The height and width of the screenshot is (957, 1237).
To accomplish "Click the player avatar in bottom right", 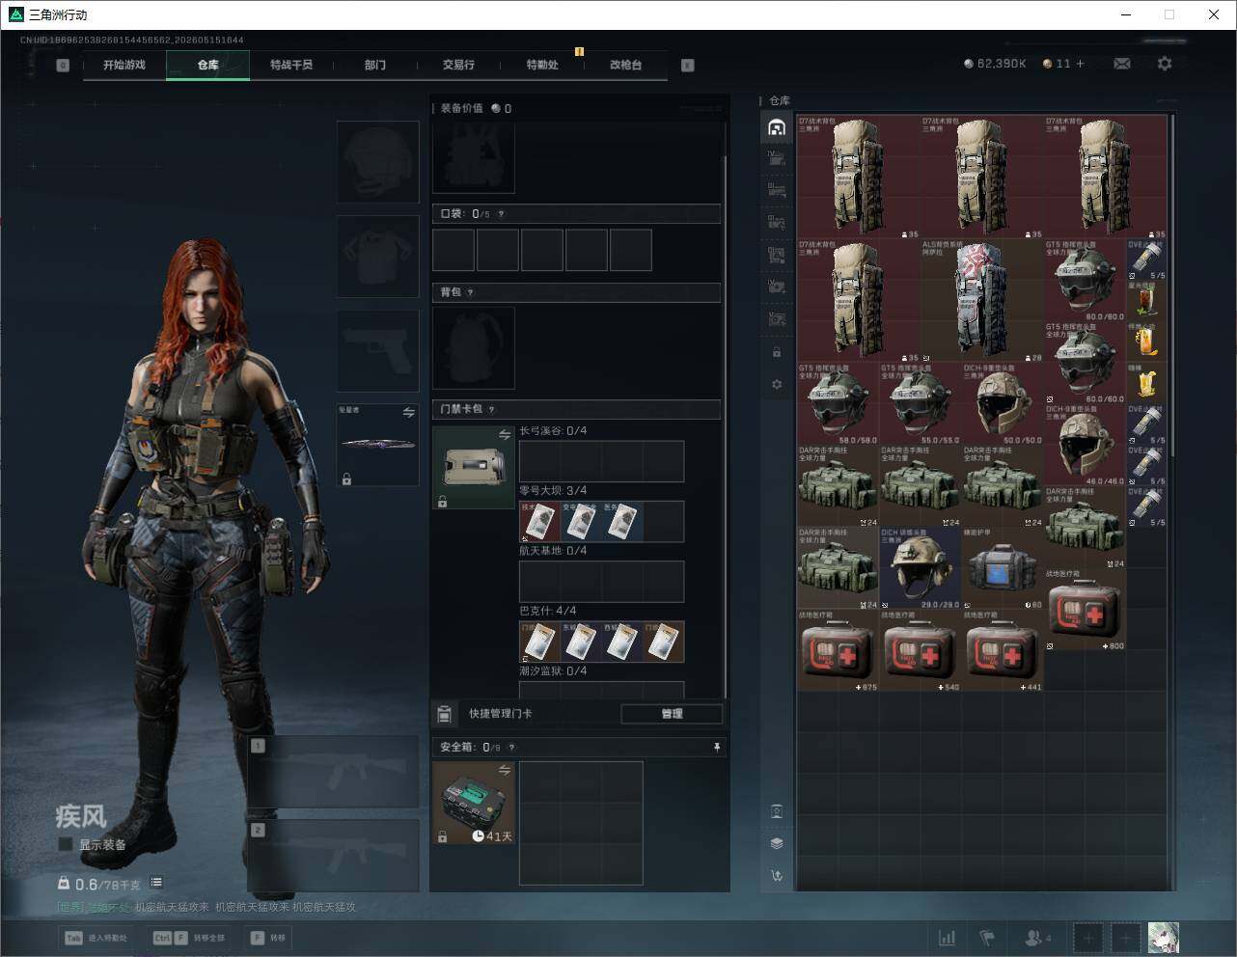I will point(1163,938).
